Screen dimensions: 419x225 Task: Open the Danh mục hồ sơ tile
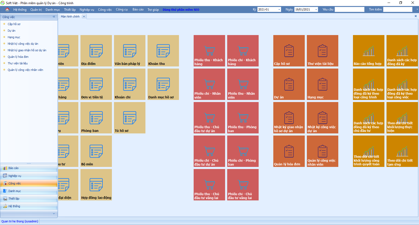[x=163, y=84]
